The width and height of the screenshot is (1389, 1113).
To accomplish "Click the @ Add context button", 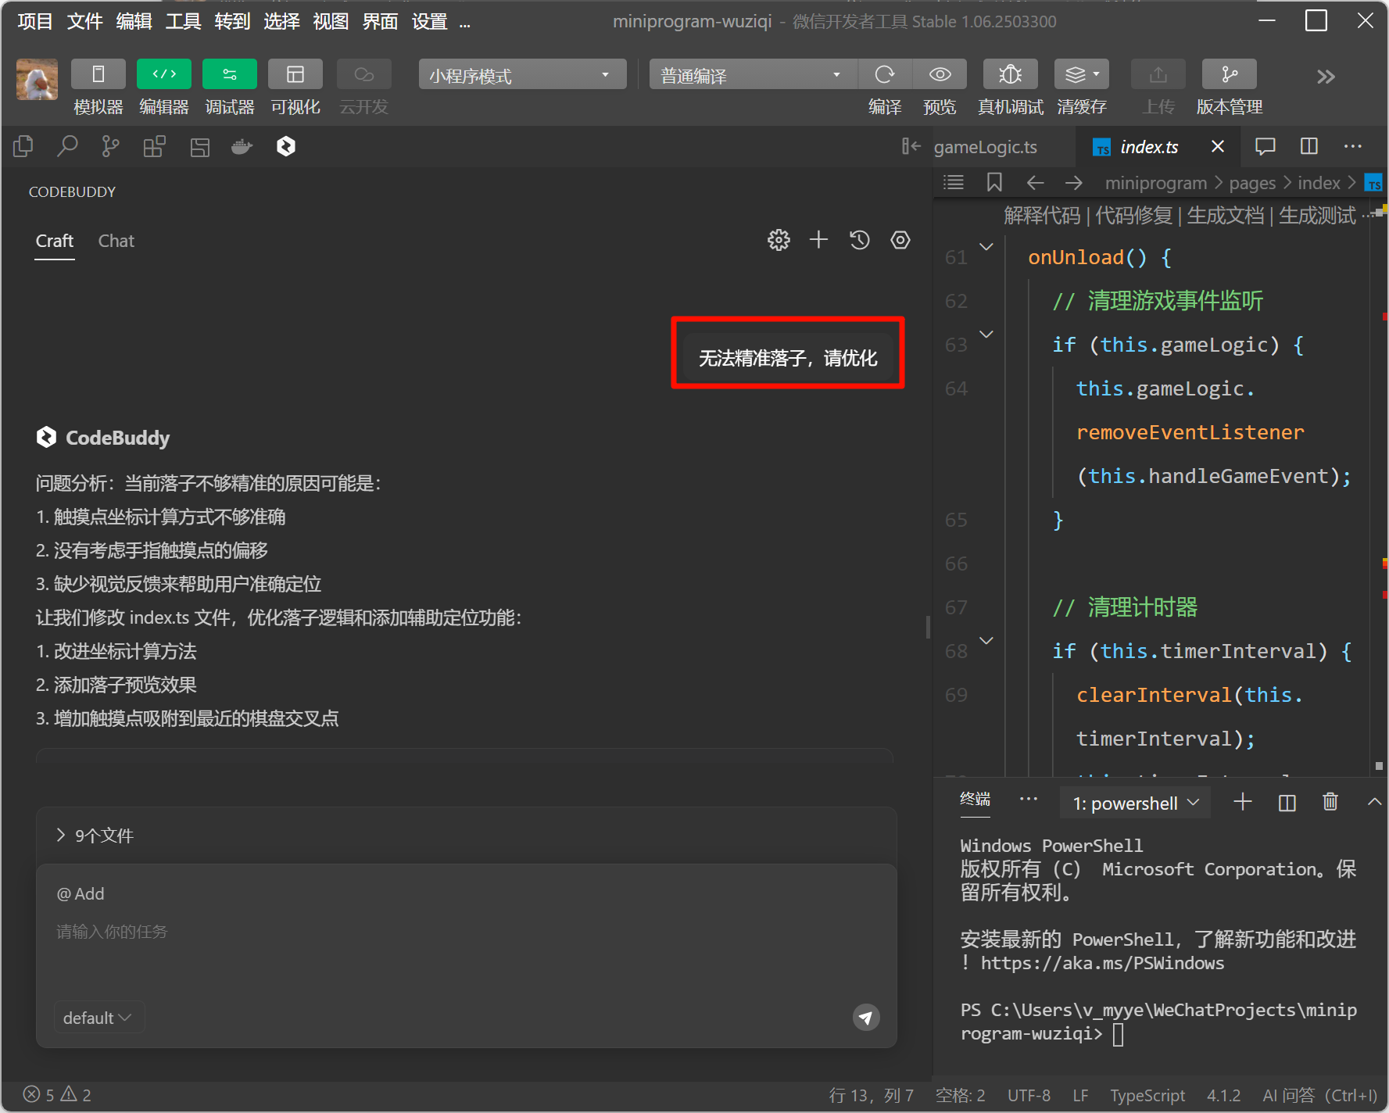I will coord(81,893).
